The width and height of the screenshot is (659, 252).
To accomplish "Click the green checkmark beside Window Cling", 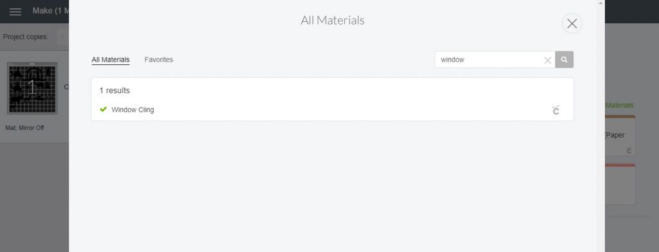I will click(x=103, y=110).
